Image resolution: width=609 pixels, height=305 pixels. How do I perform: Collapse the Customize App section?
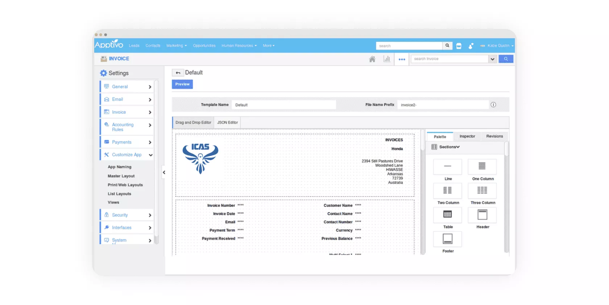127,155
